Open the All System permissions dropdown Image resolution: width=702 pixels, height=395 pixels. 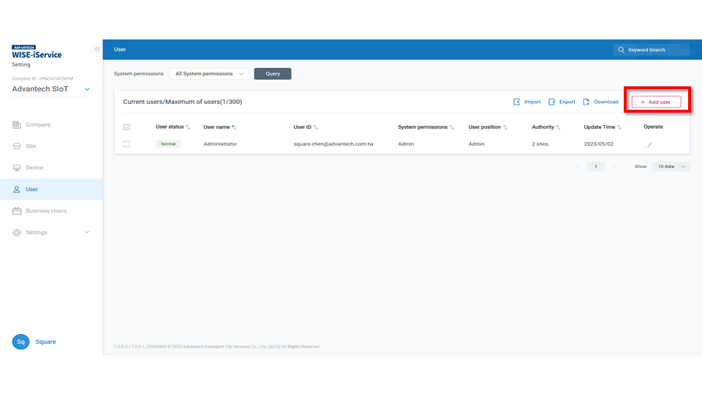208,74
